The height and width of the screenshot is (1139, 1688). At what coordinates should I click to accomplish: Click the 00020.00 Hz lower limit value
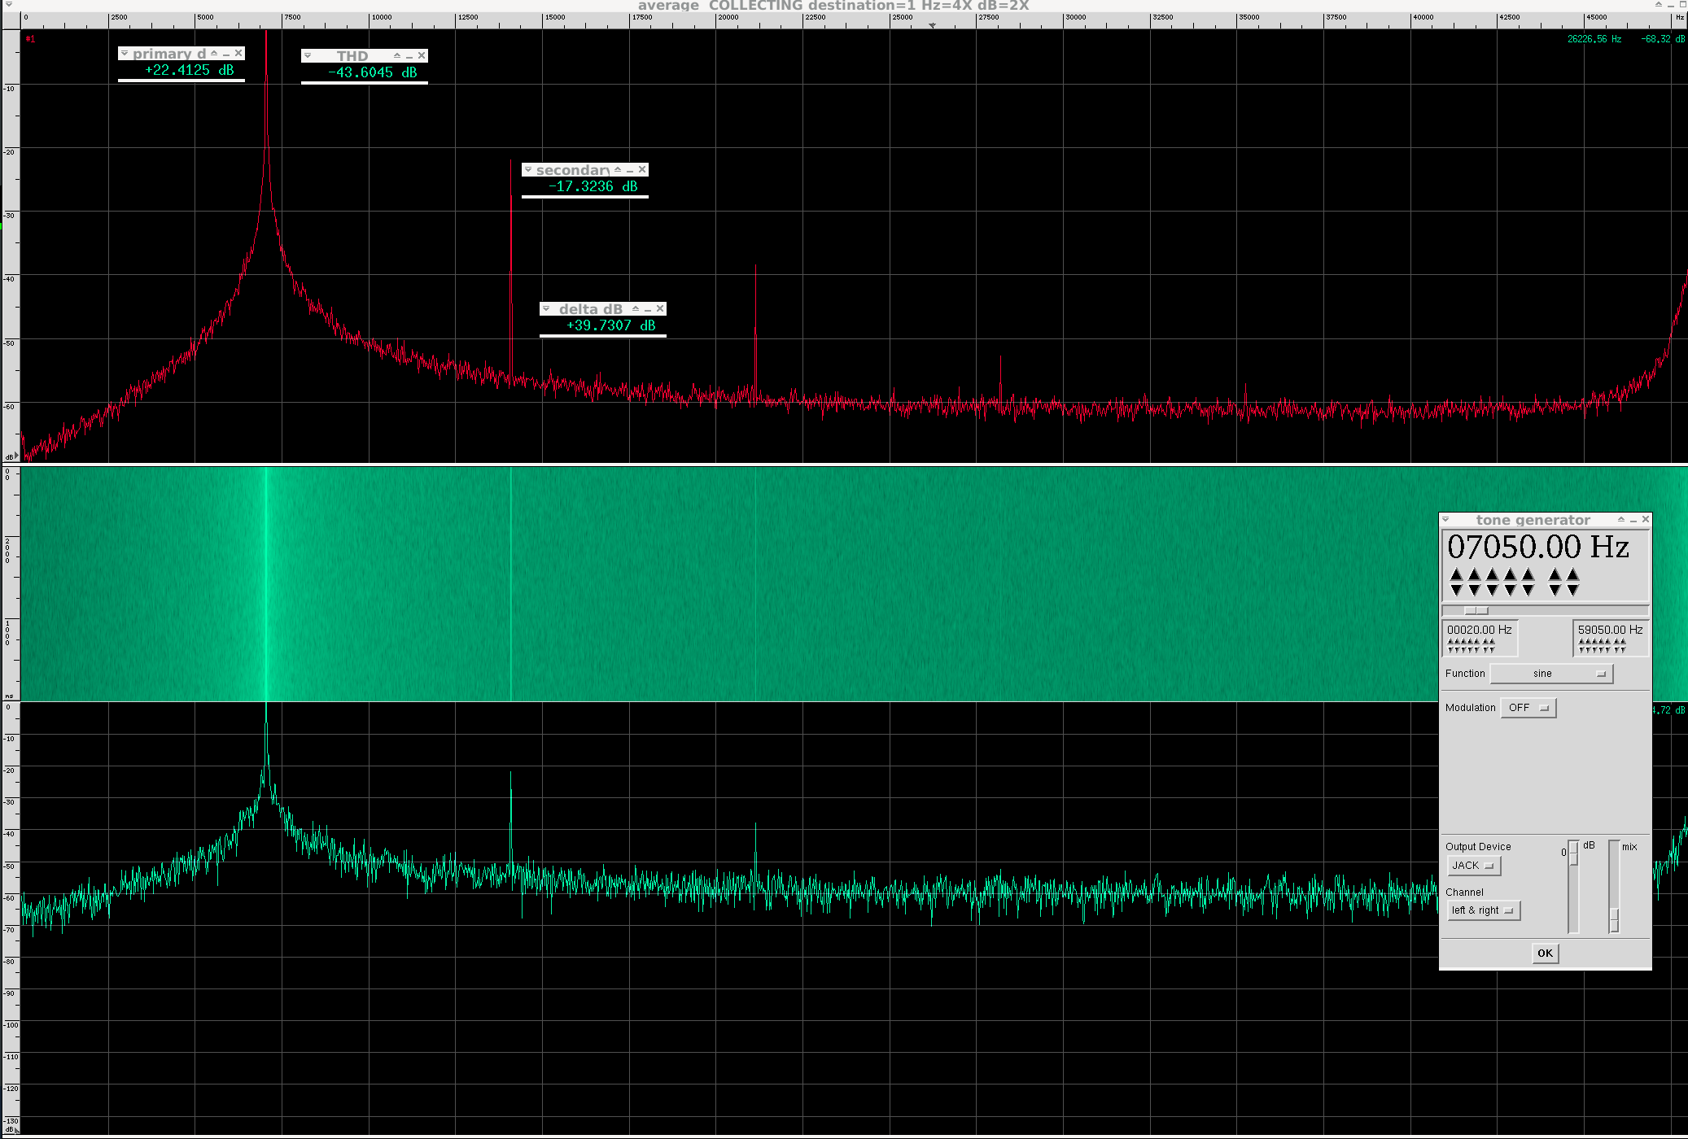[x=1480, y=630]
